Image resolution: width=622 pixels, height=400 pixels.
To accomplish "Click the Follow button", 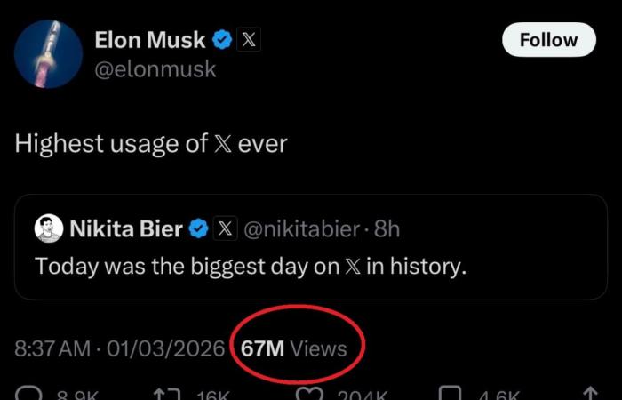I will point(548,40).
